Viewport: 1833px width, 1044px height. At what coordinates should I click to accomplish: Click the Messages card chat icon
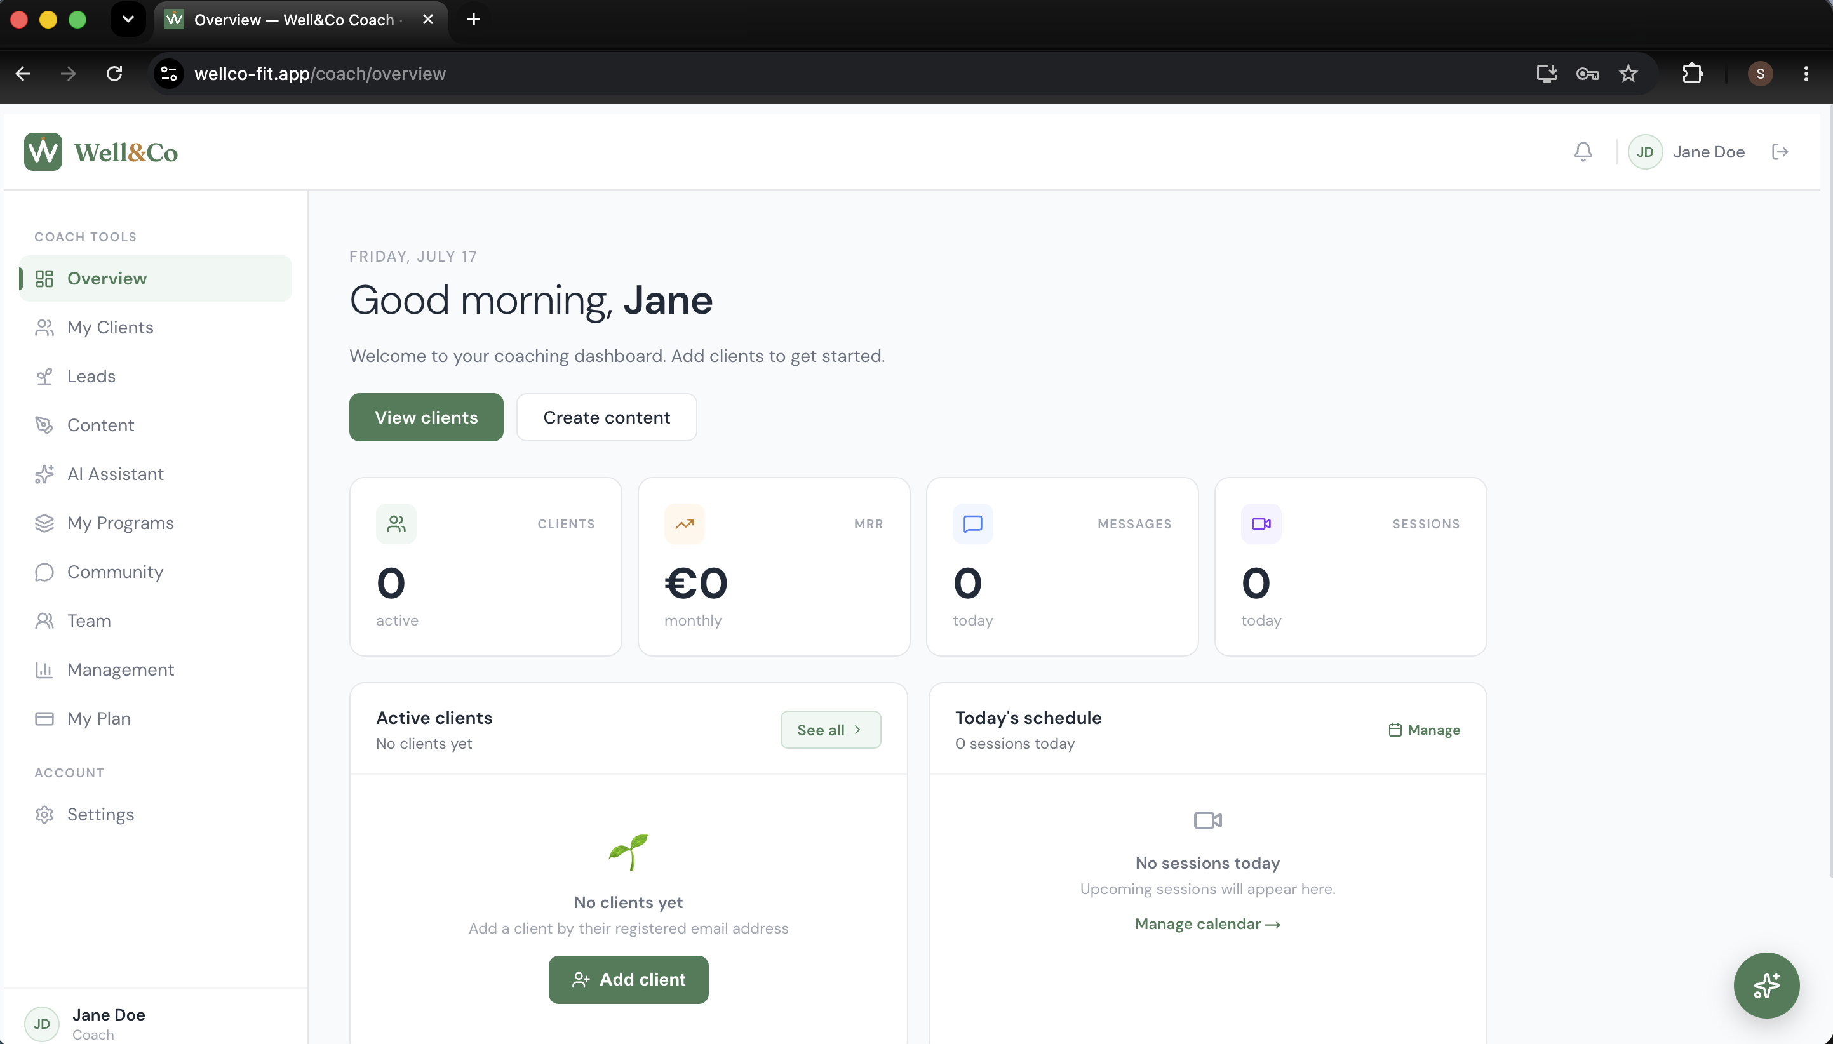[972, 524]
